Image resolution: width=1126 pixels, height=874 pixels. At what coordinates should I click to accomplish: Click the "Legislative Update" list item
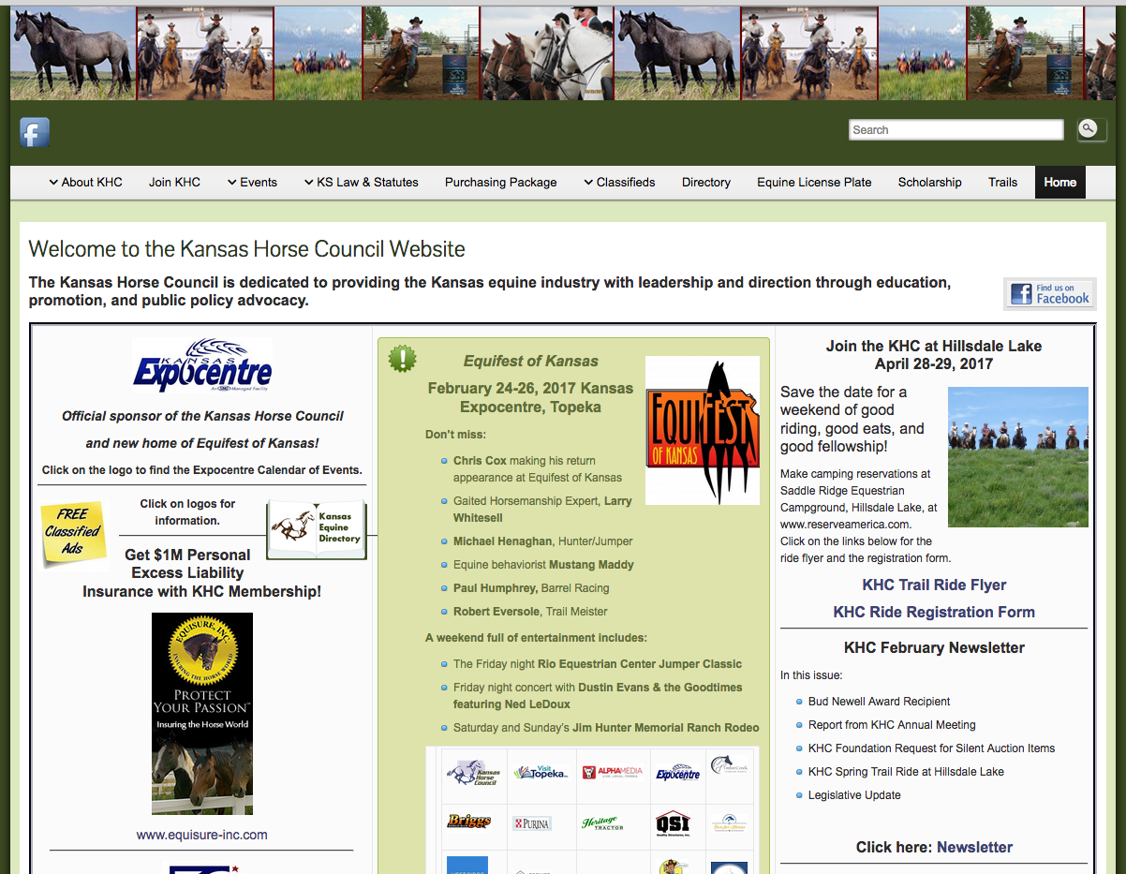pyautogui.click(x=854, y=795)
